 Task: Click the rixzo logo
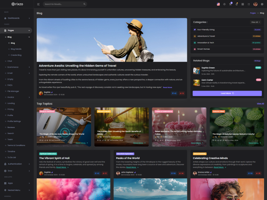(17, 4)
